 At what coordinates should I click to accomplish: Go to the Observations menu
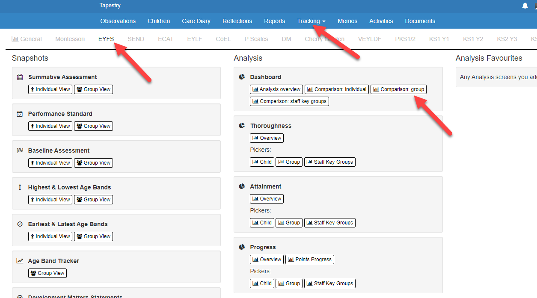118,21
